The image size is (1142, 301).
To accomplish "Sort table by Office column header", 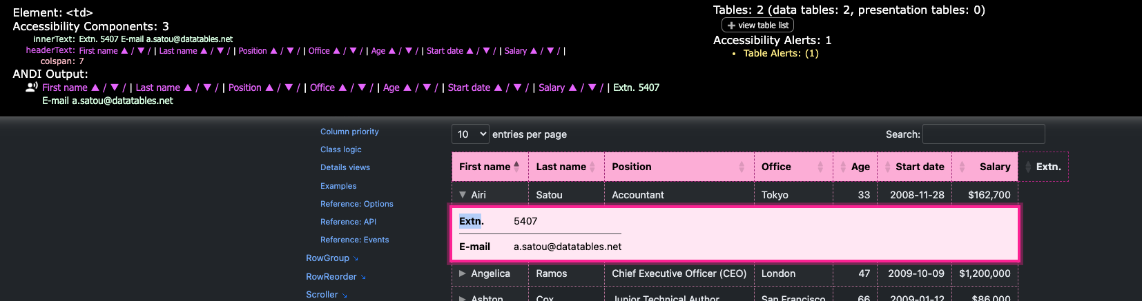I will (793, 167).
